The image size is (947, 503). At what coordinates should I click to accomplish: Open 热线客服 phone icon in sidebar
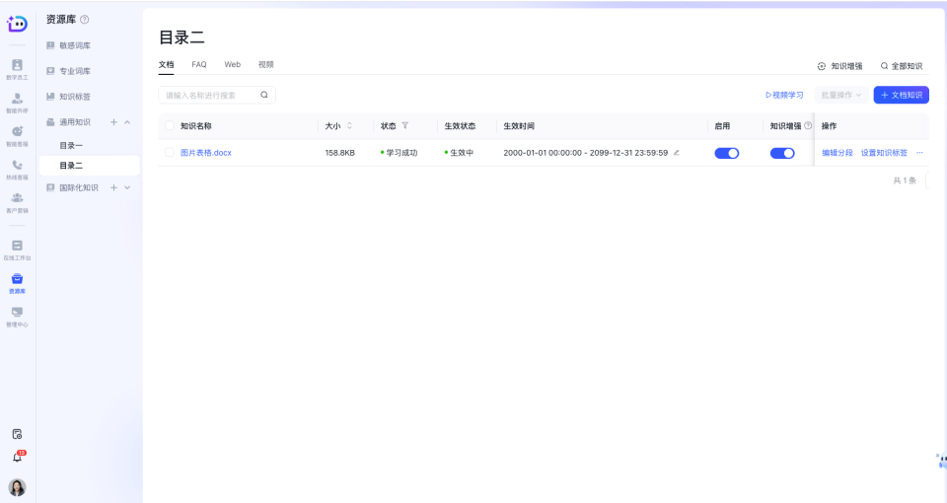point(17,168)
